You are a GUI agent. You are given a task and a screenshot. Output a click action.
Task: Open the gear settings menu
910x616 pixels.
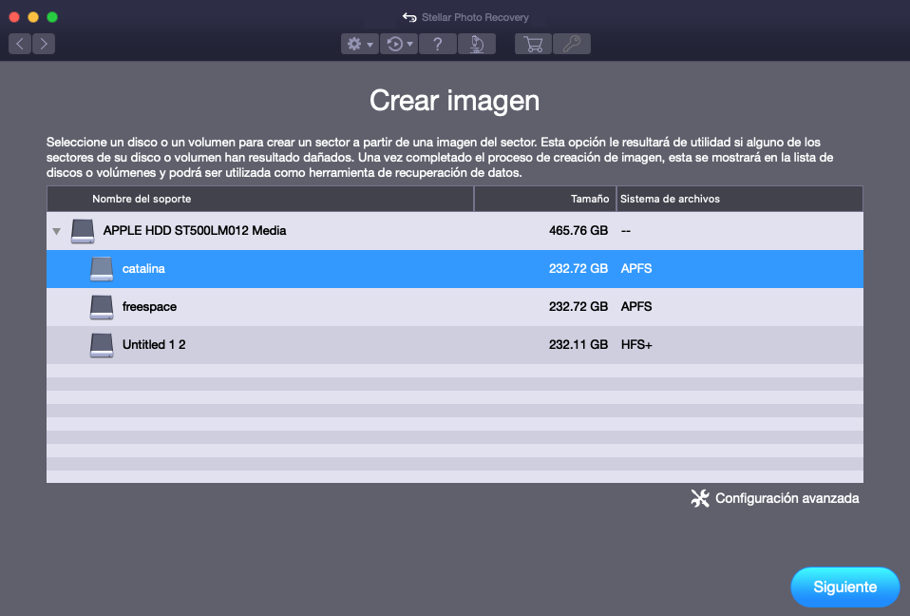click(360, 44)
